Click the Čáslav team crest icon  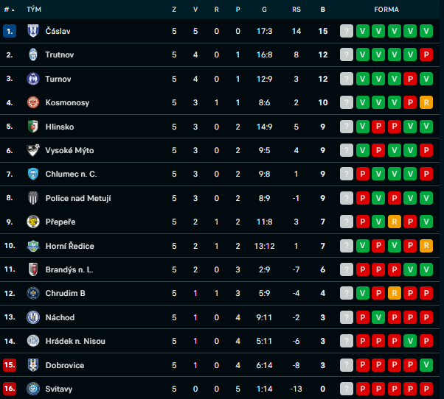tap(33, 31)
